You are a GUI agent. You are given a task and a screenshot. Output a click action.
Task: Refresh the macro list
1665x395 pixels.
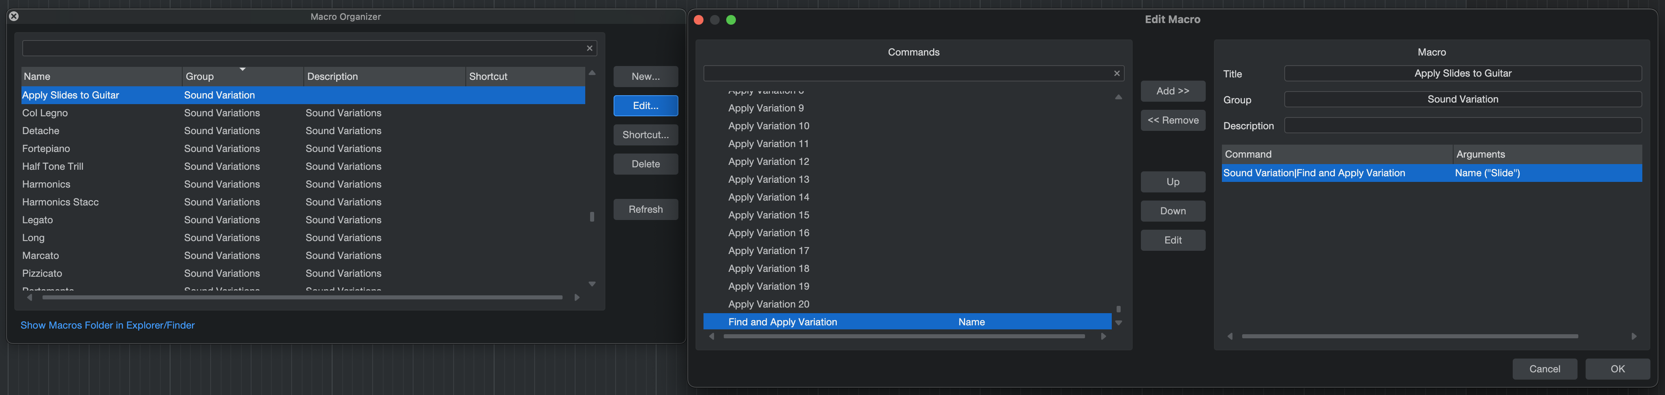coord(646,209)
